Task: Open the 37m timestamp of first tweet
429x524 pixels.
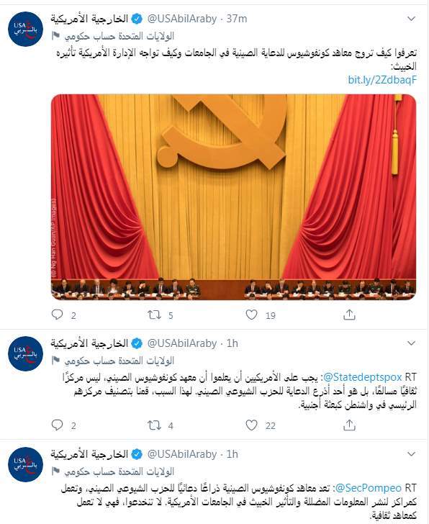Action: click(x=237, y=19)
